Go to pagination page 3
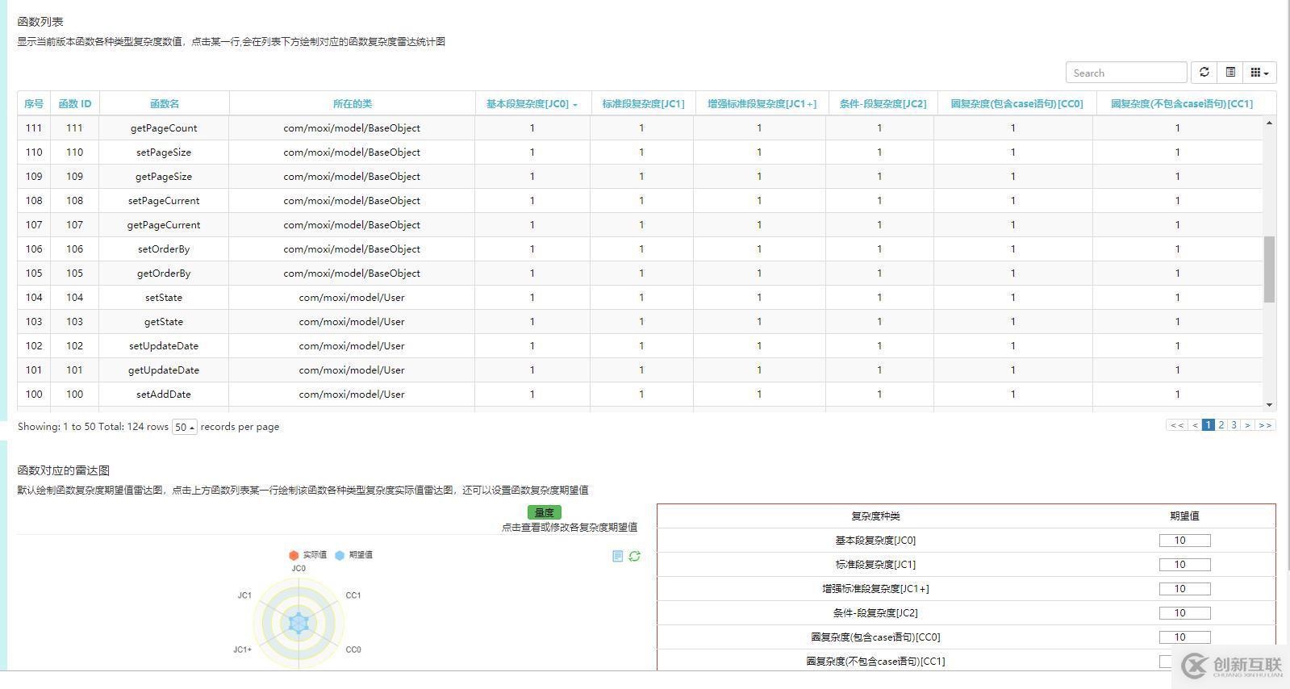 point(1234,425)
